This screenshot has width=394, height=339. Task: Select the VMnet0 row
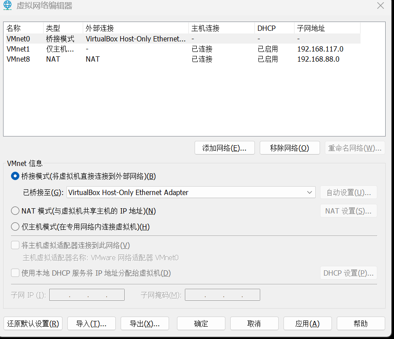[x=183, y=39]
